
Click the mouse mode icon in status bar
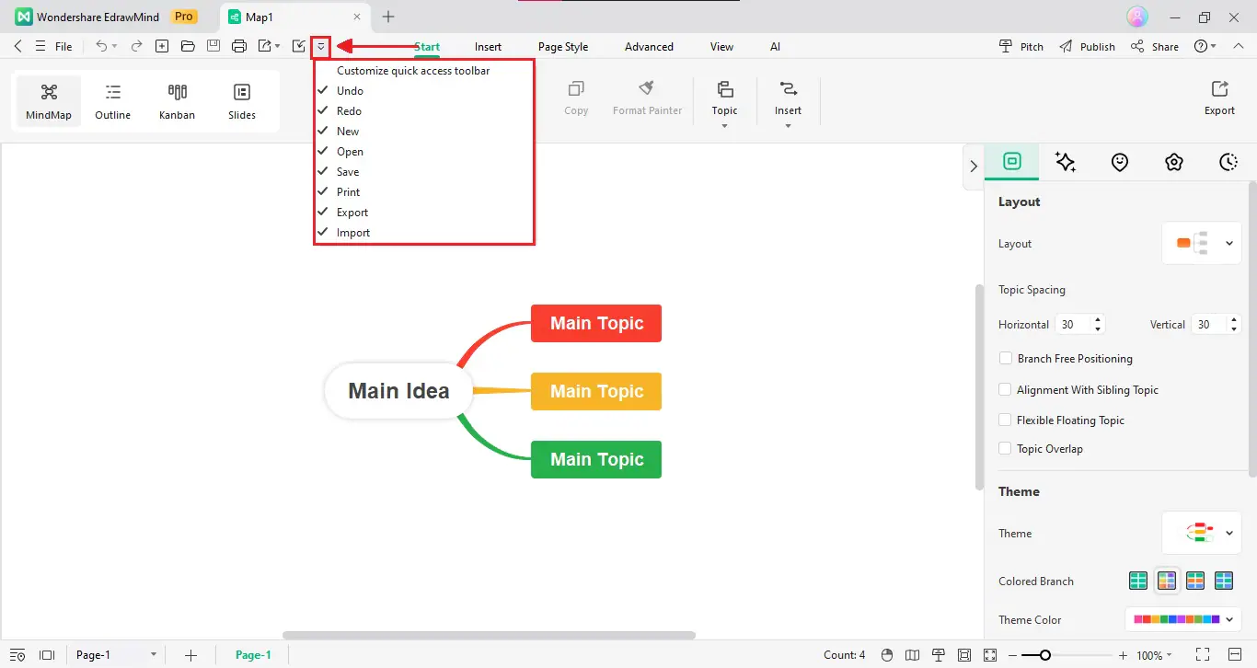pyautogui.click(x=887, y=655)
